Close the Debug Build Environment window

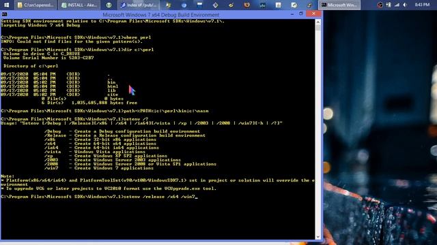pyautogui.click(x=313, y=14)
